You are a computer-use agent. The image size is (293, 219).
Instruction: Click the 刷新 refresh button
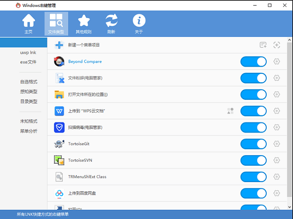(111, 24)
